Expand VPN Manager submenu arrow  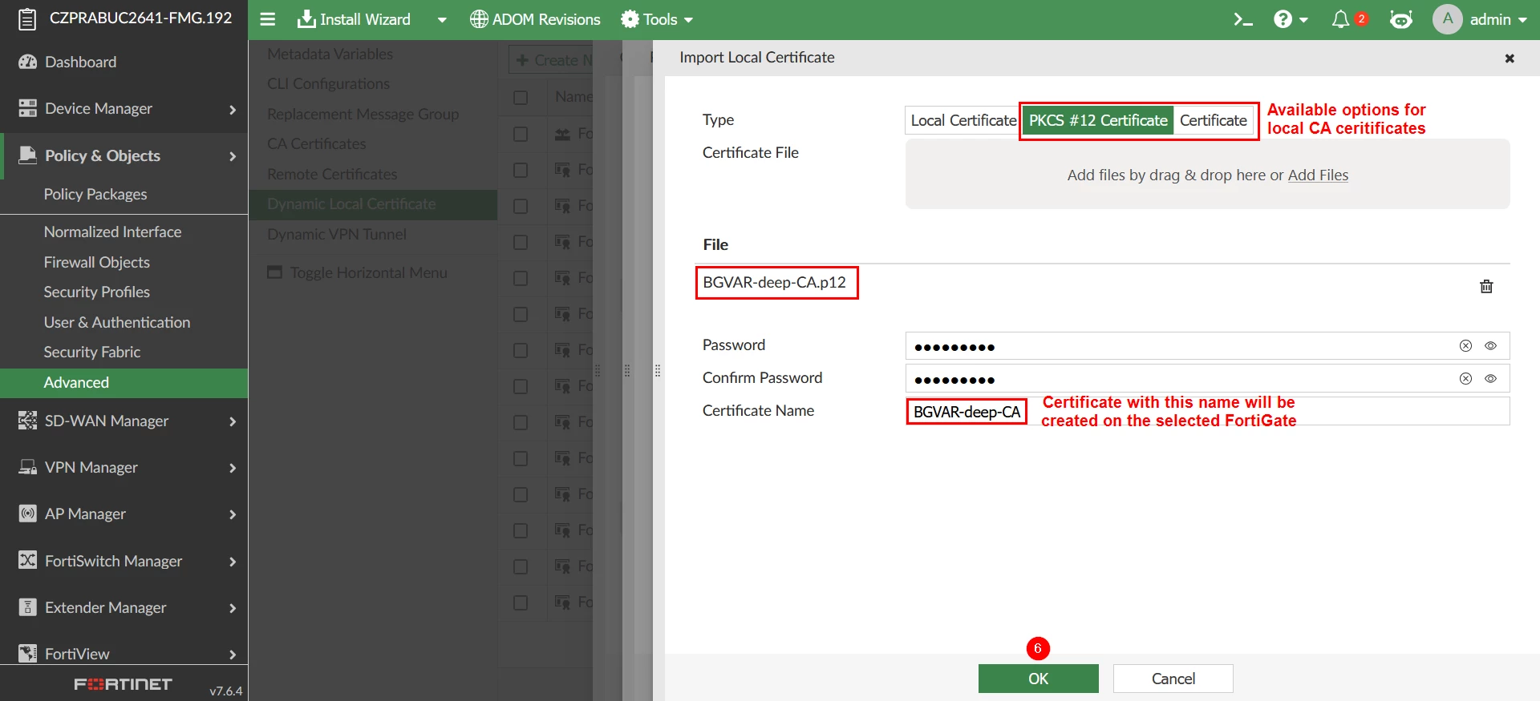click(233, 468)
